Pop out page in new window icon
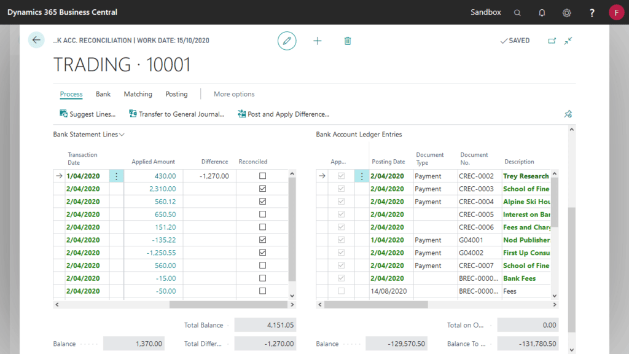The height and width of the screenshot is (354, 629). tap(551, 41)
